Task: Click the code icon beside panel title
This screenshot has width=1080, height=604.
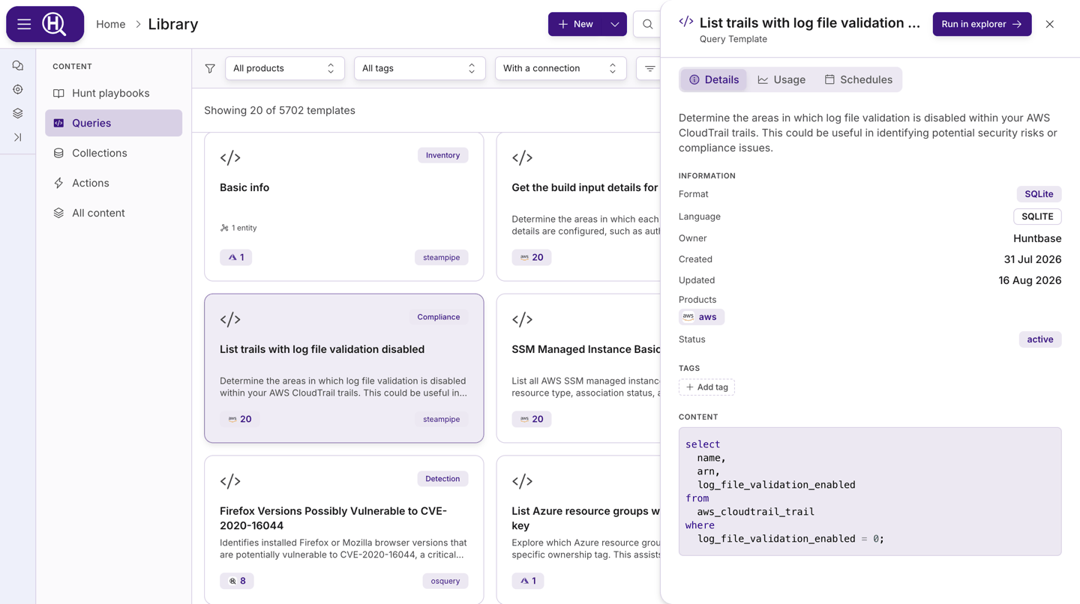Action: tap(685, 22)
